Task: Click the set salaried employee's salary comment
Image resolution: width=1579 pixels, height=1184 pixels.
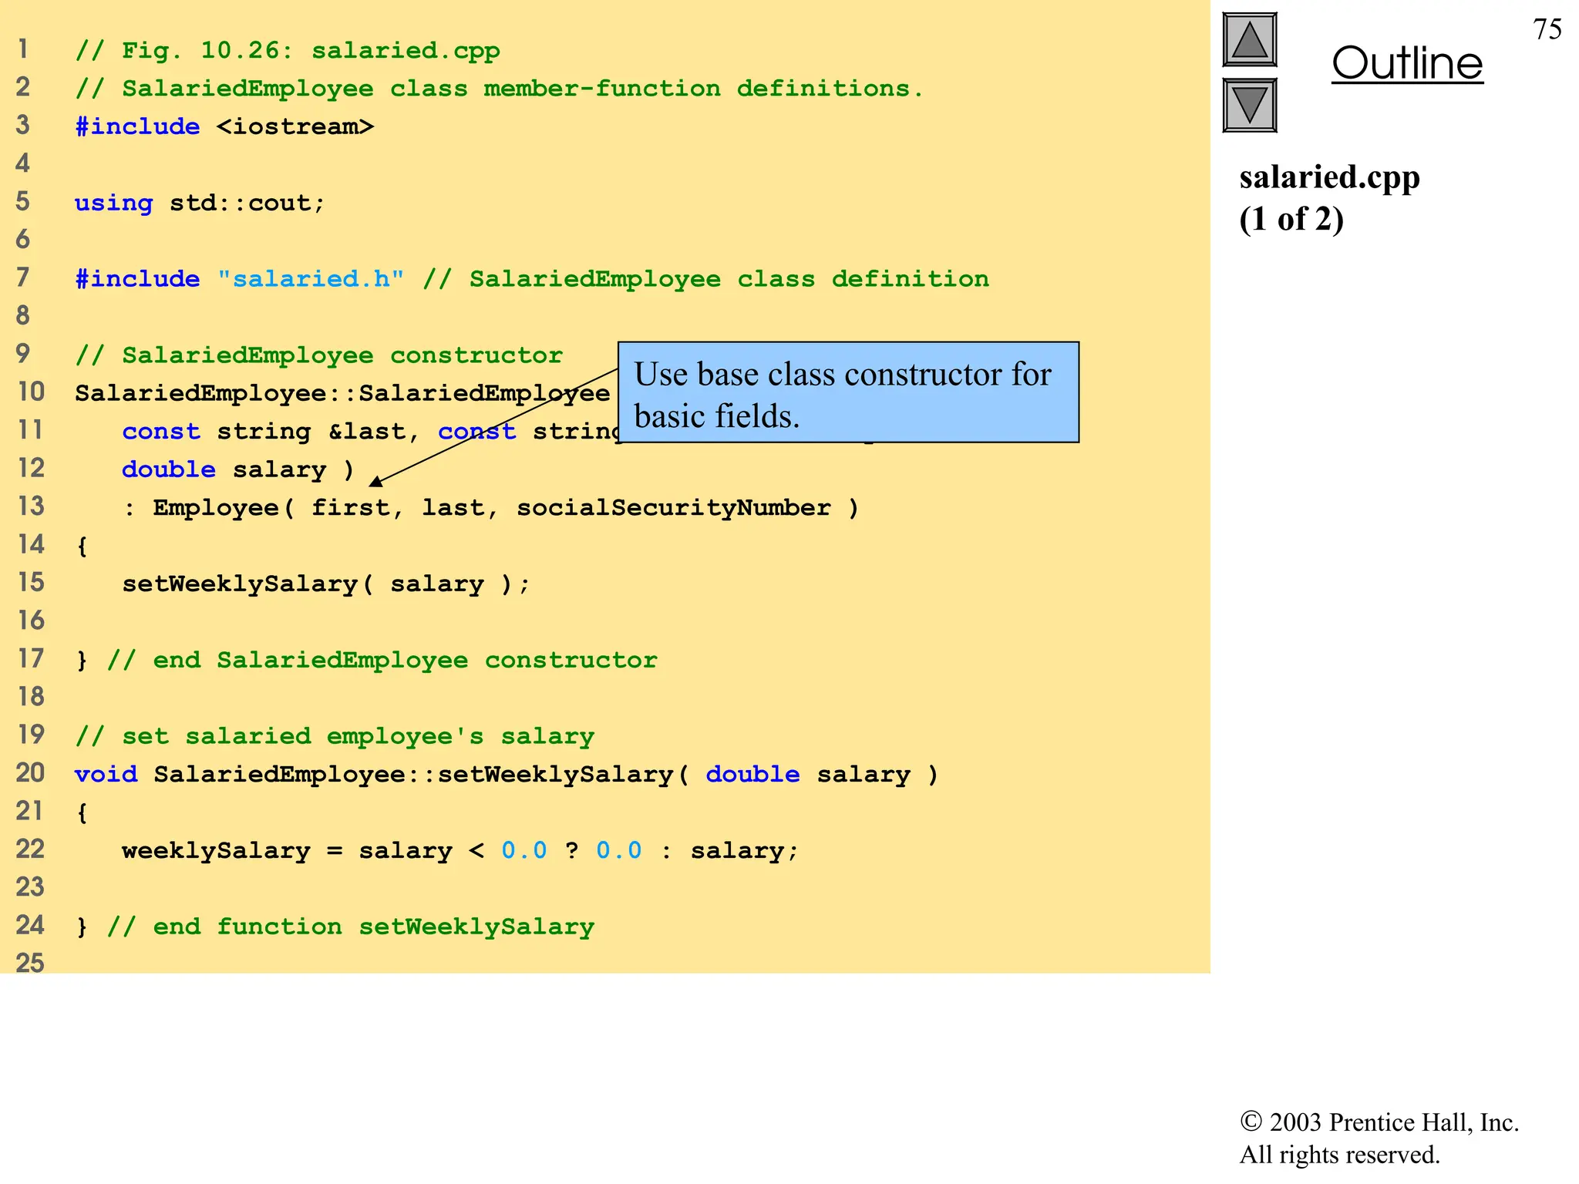Action: tap(335, 736)
